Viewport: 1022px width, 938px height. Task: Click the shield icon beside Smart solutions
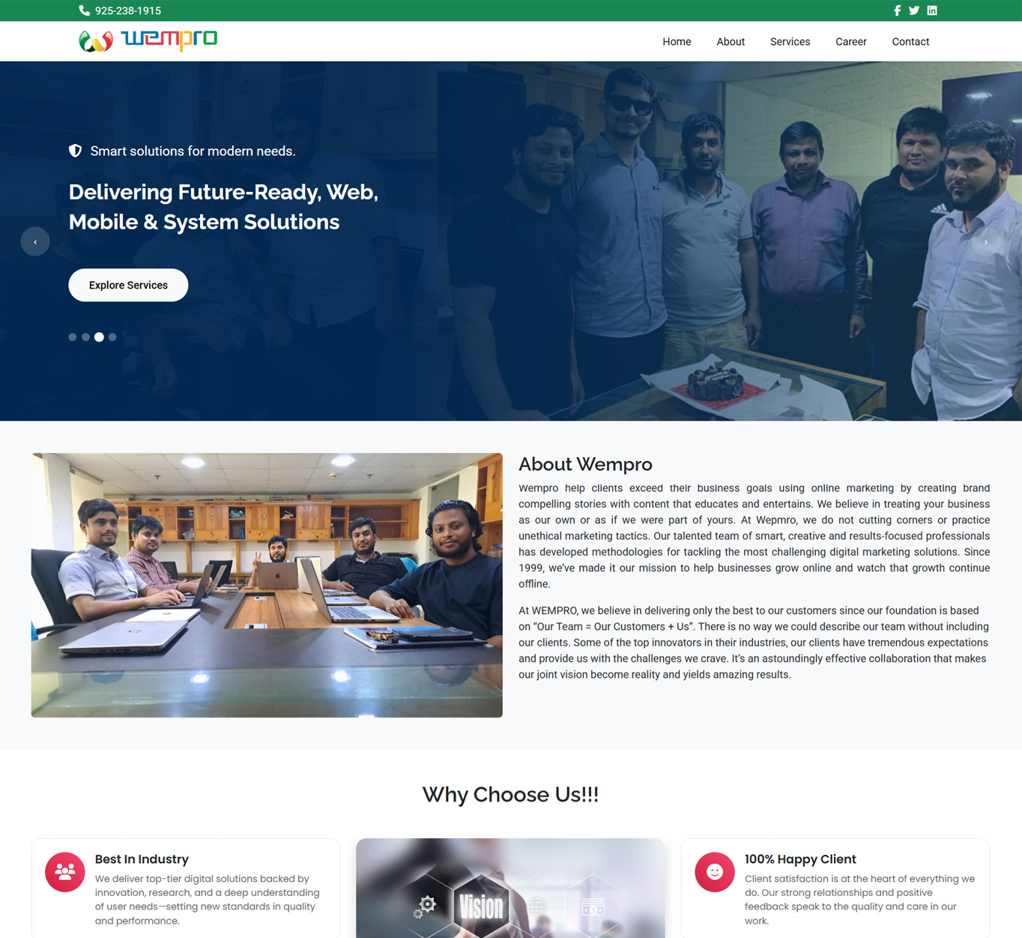[76, 151]
